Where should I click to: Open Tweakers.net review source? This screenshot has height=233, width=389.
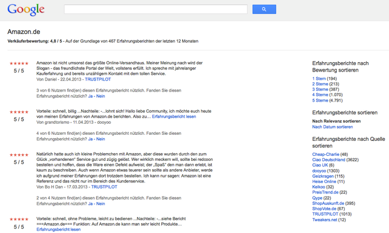[325, 220]
